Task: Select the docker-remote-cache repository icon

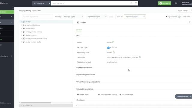Action: [x=24, y=42]
